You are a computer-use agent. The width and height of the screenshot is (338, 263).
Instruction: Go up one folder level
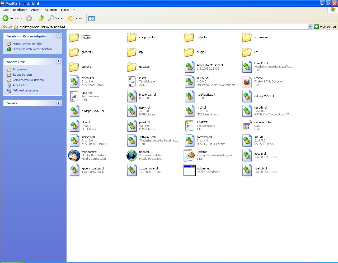41,18
